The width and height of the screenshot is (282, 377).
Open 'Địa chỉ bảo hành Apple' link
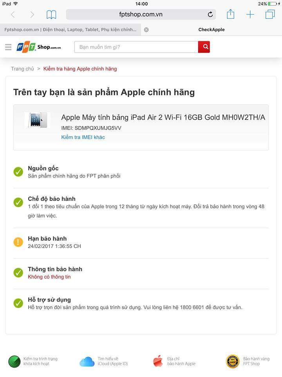[x=174, y=361]
